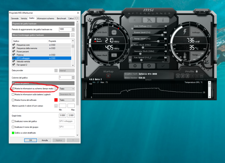This screenshot has height=163, width=225.
Task: Open the Dimensioni 4x dropdown
Action: pyautogui.click(x=67, y=94)
